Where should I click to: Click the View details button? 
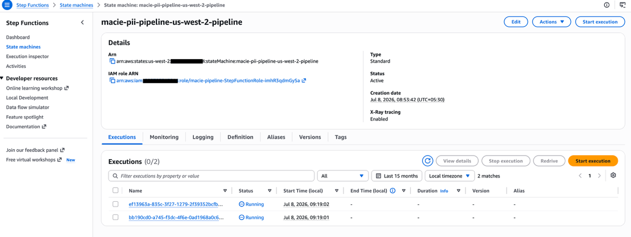(x=457, y=161)
